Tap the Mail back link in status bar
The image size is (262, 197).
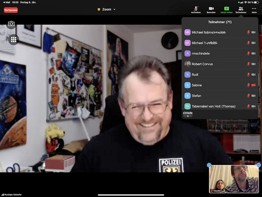pos(6,2)
